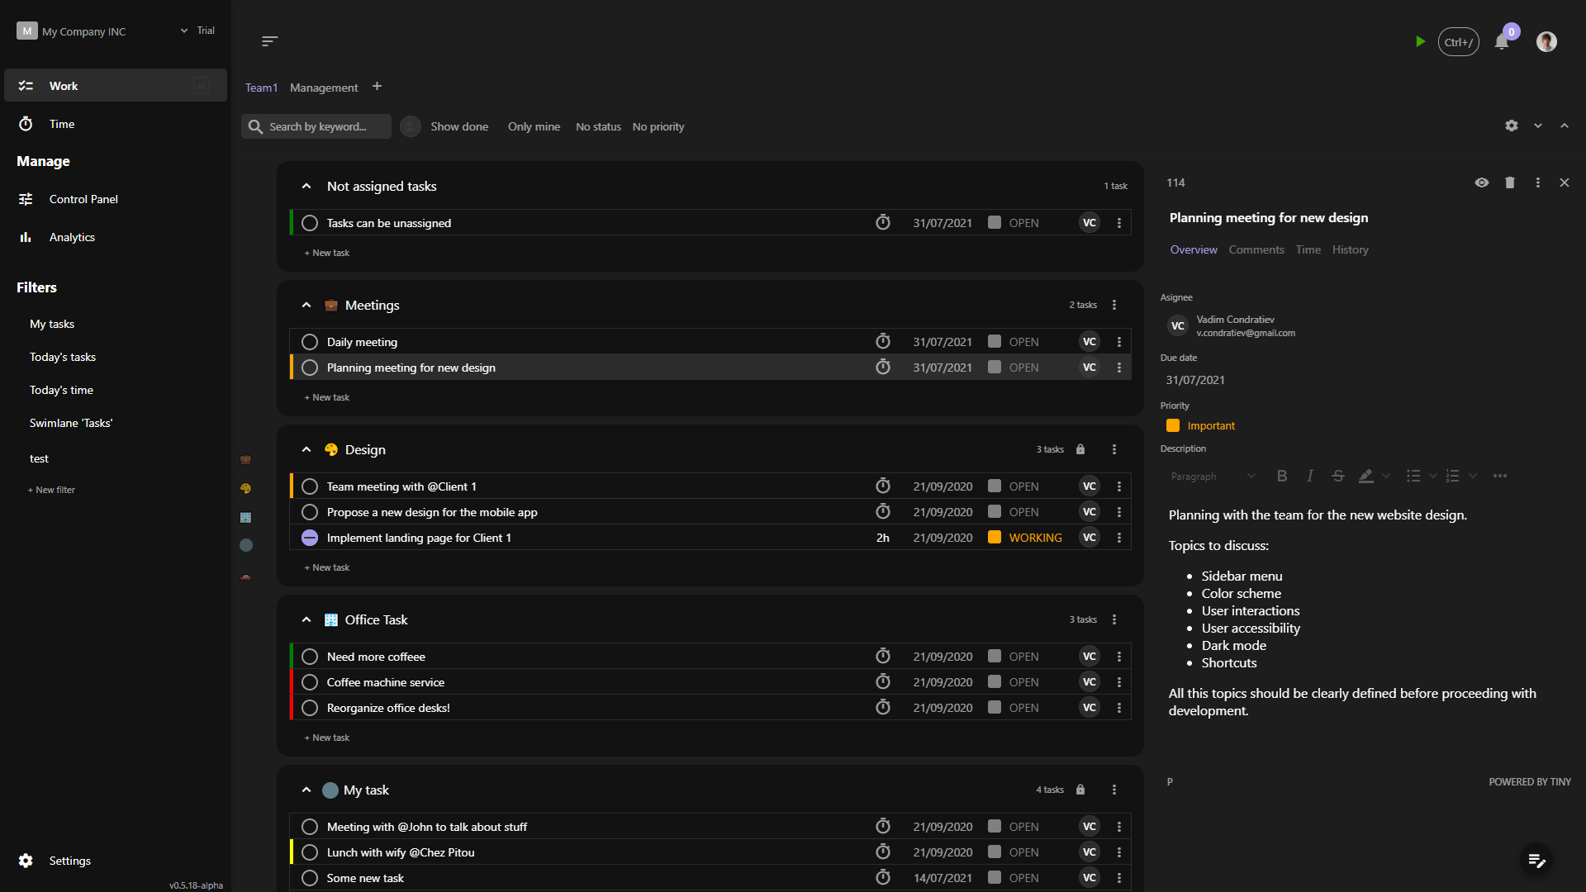Open more options for Coffee machine service
The width and height of the screenshot is (1586, 892).
point(1119,682)
